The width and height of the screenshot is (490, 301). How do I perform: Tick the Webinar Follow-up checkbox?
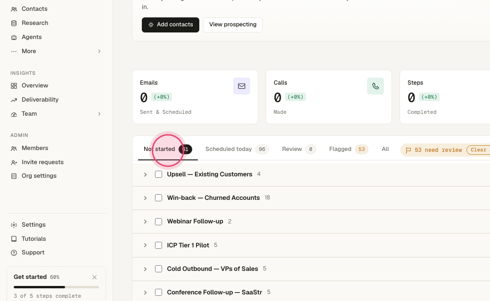pos(158,222)
